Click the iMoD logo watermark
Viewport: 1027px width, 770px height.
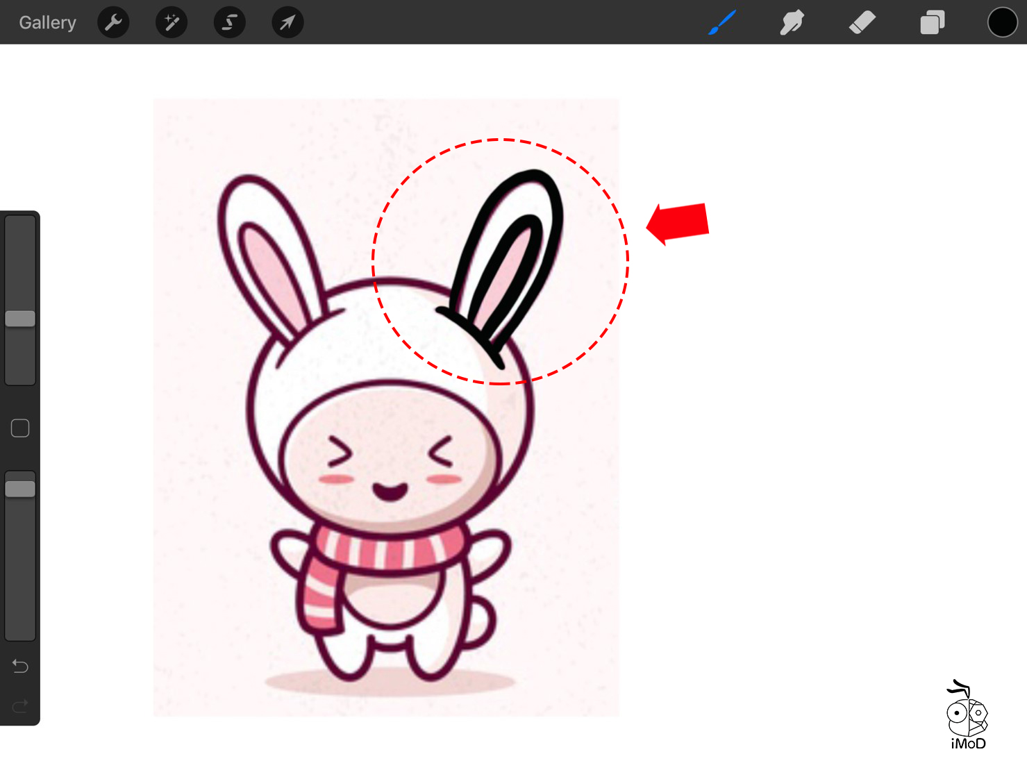pos(967,715)
